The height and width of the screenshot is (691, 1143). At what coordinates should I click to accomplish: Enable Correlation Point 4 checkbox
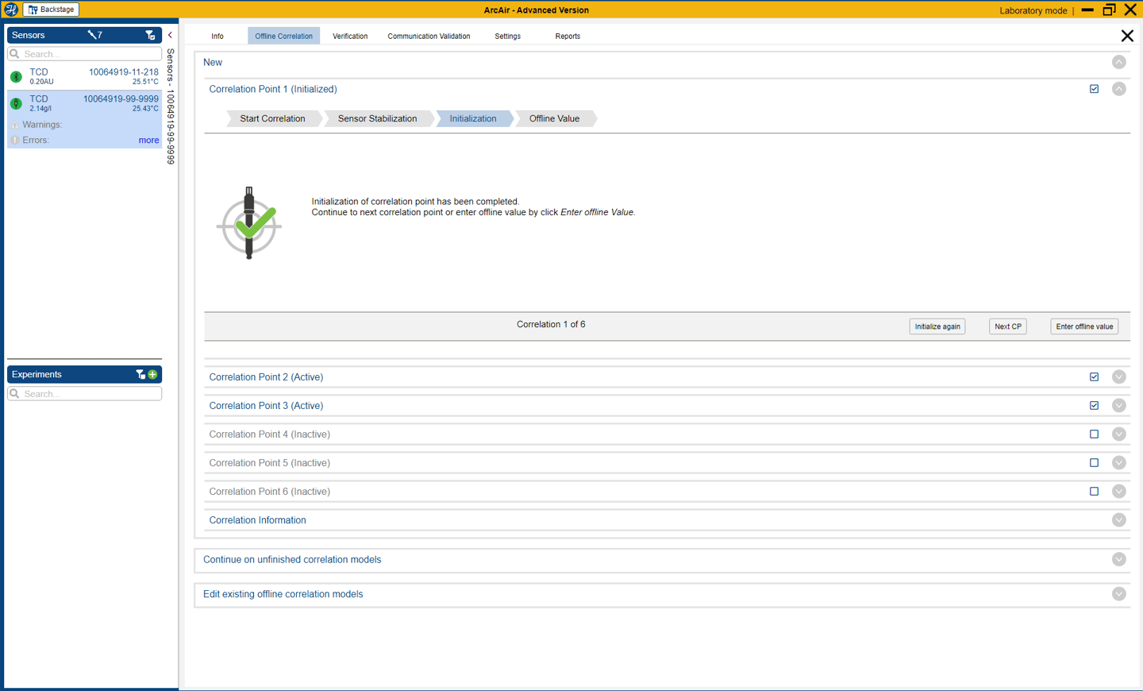[1094, 434]
